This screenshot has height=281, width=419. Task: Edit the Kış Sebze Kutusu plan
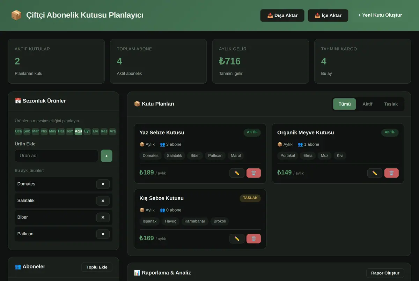(237, 239)
